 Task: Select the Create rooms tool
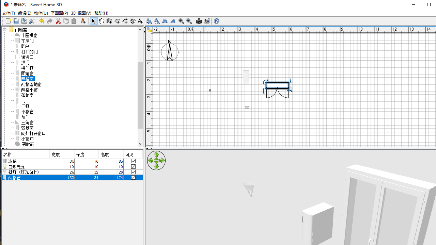point(117,21)
